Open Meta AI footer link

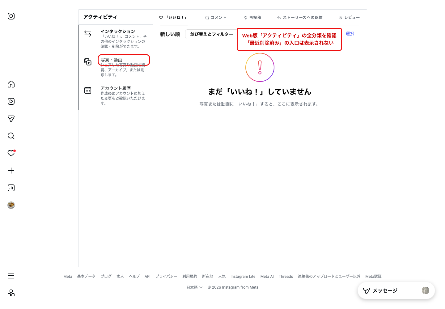(267, 277)
